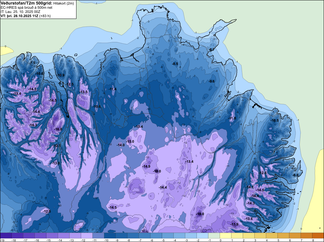The width and height of the screenshot is (324, 242).
Task: Click the '5' tick label on the color bar
Action: tap(279, 240)
